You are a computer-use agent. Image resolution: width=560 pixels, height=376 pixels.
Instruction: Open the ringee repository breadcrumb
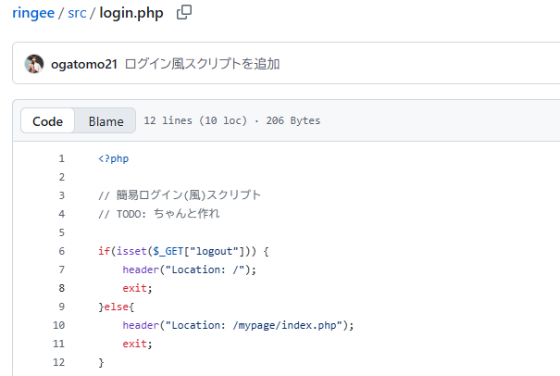click(x=34, y=13)
